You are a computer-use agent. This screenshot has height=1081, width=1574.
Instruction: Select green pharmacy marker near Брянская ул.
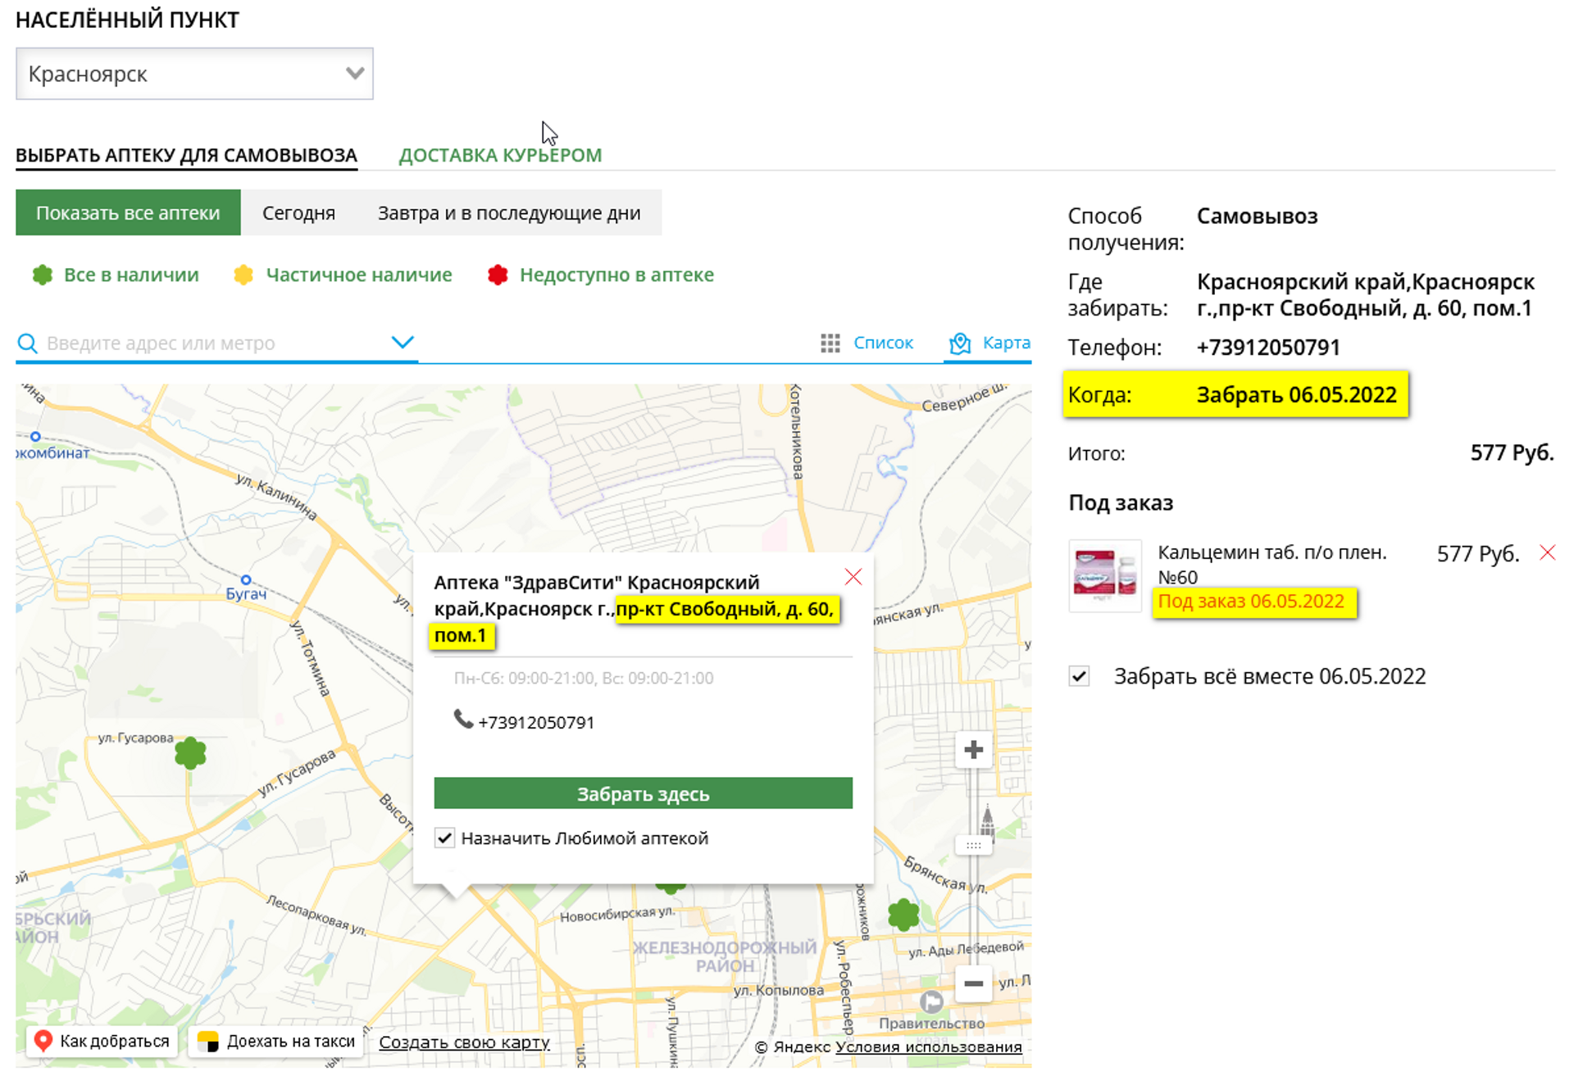tap(903, 914)
